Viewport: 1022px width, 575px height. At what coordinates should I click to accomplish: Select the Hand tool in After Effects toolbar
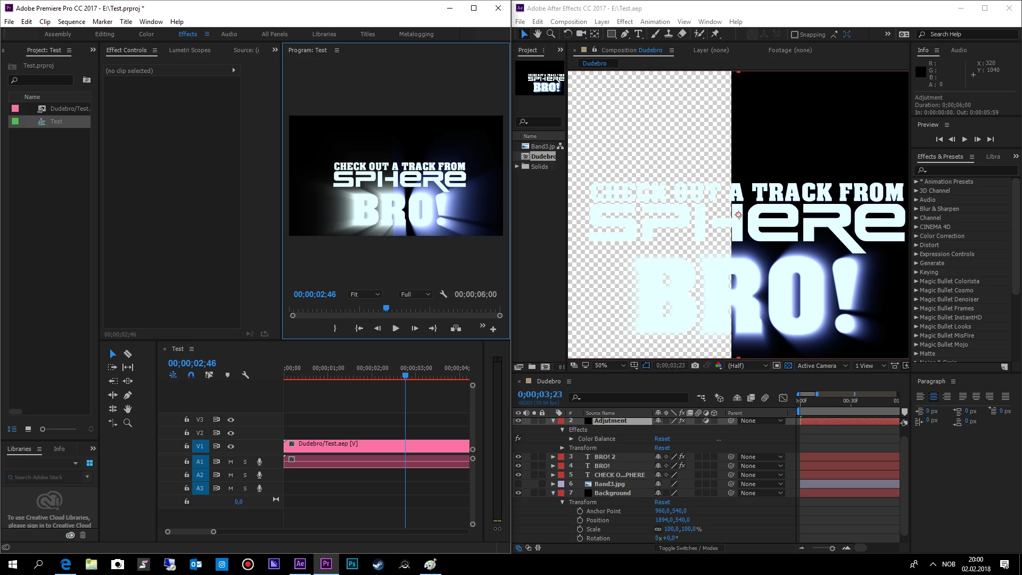[x=538, y=34]
